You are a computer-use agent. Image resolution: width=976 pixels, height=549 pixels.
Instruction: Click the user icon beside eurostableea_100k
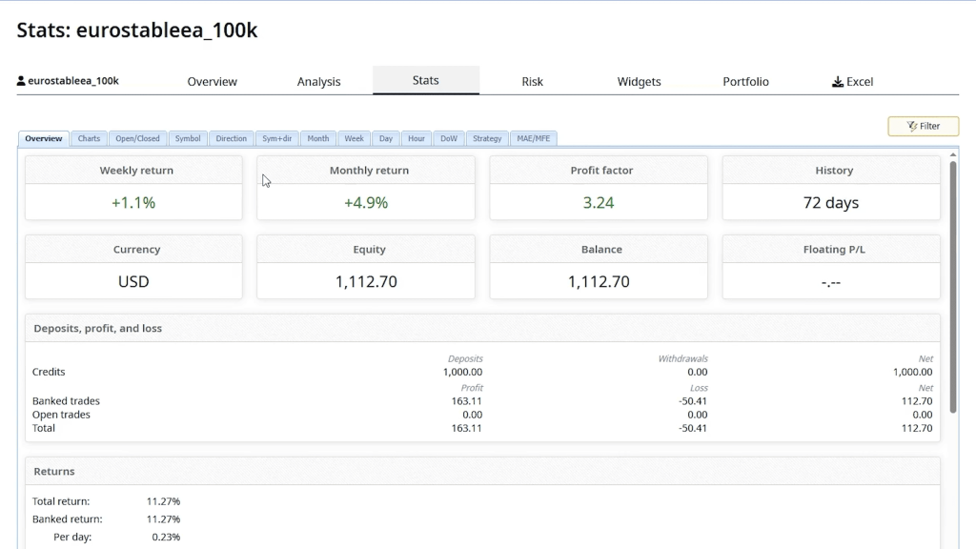click(21, 81)
